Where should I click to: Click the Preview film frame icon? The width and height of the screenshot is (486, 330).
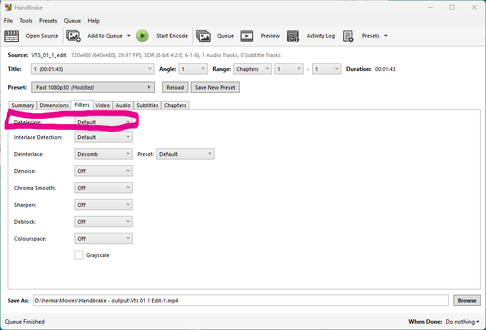pyautogui.click(x=247, y=36)
